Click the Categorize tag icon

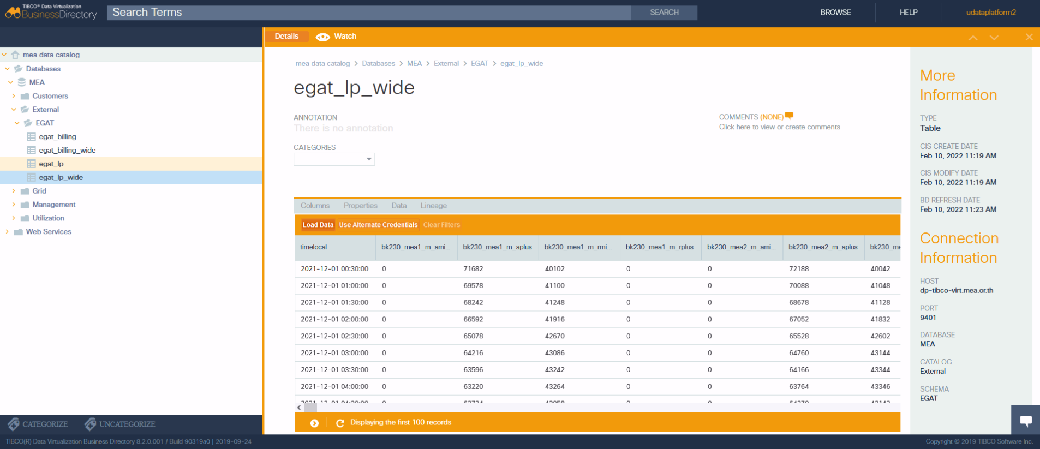coord(14,424)
